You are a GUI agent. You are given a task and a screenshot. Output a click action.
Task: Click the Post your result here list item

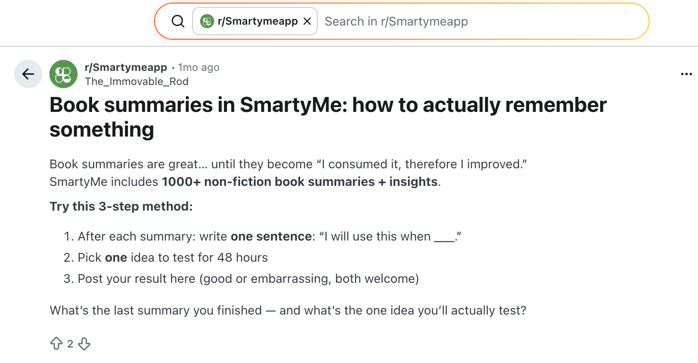(248, 279)
